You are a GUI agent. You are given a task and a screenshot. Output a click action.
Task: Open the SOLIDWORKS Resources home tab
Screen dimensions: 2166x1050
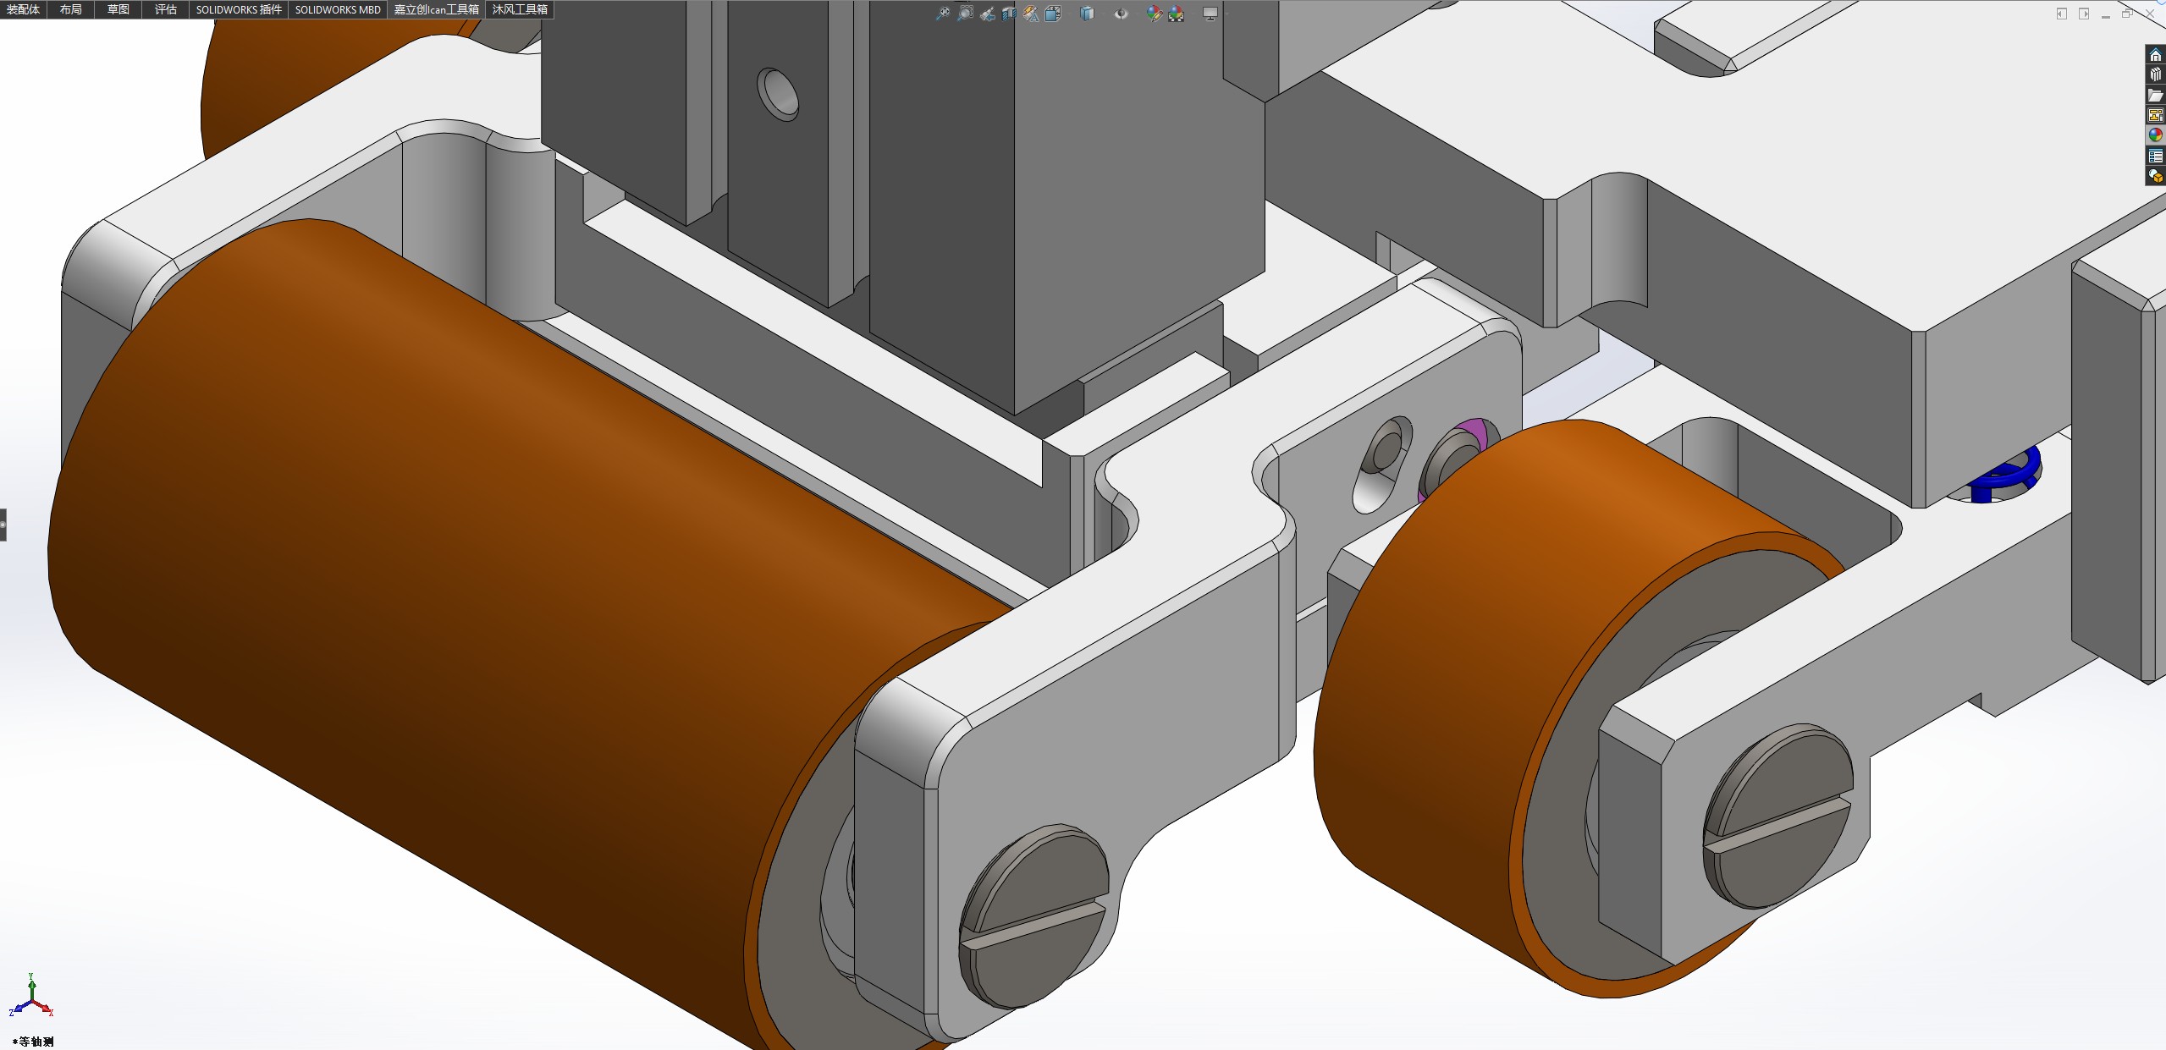click(x=2155, y=55)
